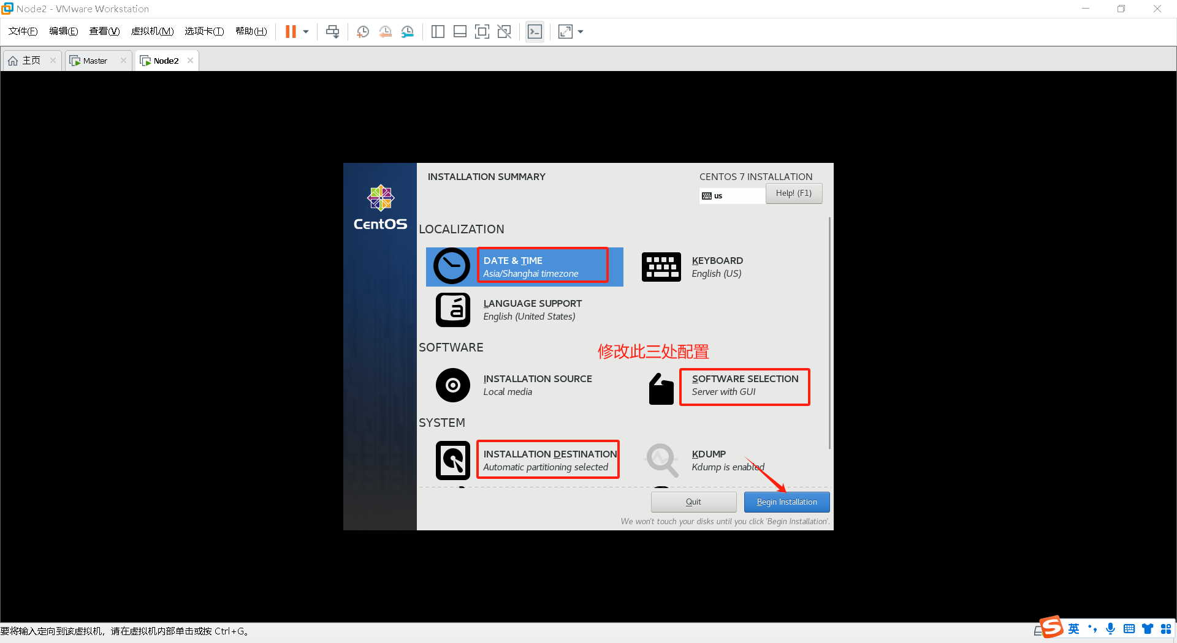Open the Sogou skin shirt icon
1177x643 pixels.
[x=1148, y=629]
